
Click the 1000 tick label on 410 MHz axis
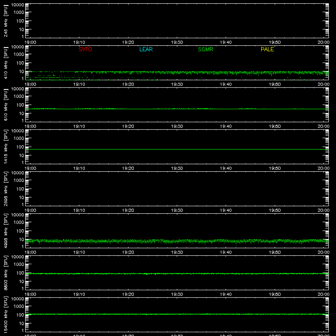[x=19, y=55]
